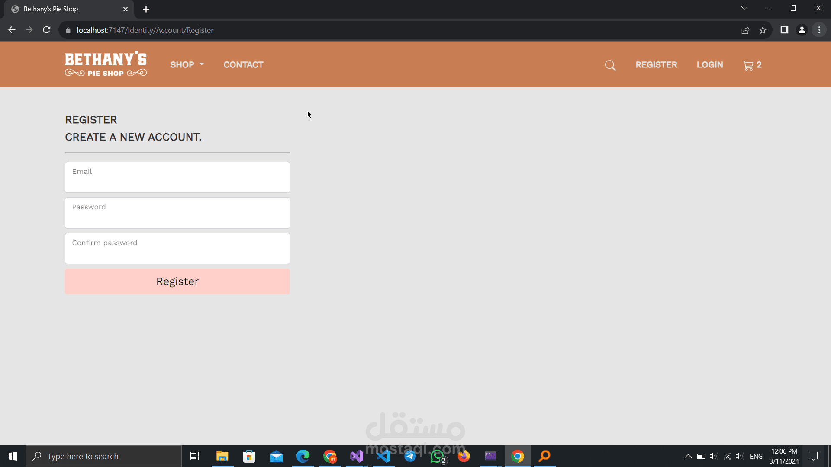Expand the SHOP dropdown menu
Image resolution: width=831 pixels, height=467 pixels.
[x=187, y=65]
